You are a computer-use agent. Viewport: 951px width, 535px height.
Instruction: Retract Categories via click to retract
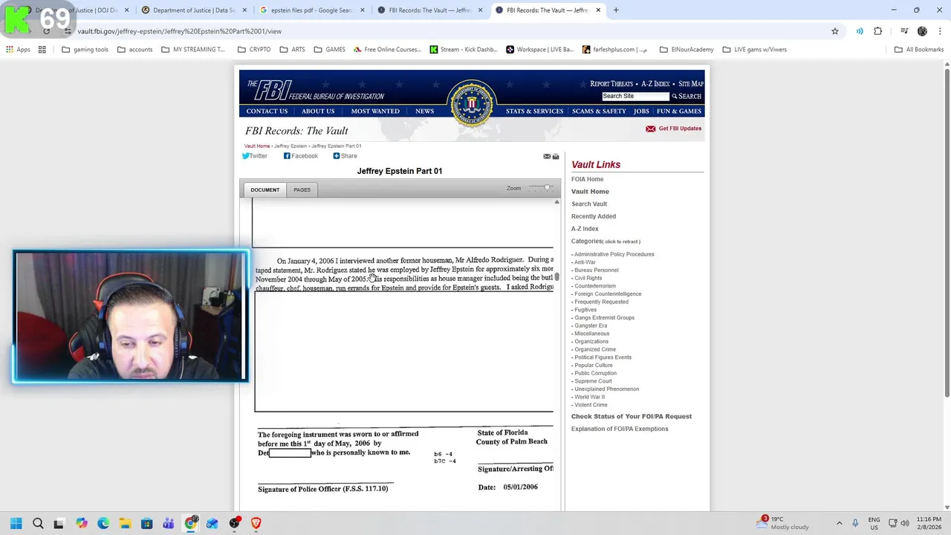coord(621,241)
